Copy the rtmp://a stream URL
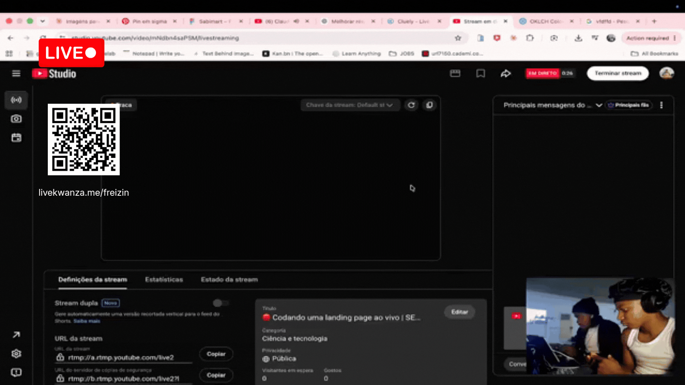This screenshot has width=685, height=385. coord(216,354)
